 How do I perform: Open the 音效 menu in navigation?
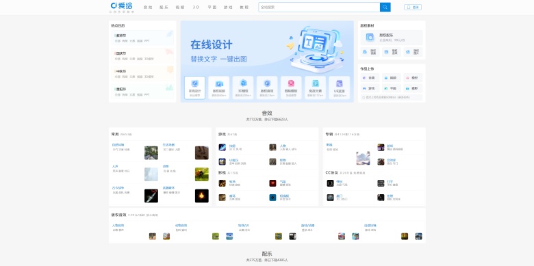coord(148,7)
